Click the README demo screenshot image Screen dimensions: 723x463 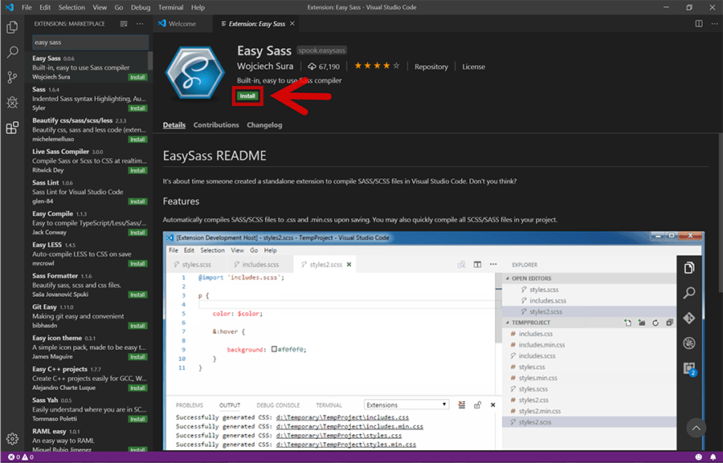(x=434, y=341)
